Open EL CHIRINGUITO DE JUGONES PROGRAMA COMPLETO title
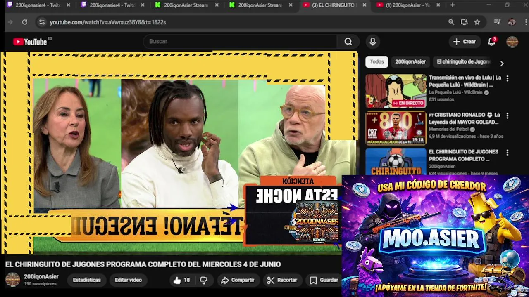Screen dimensions: 529x297 tap(463, 155)
